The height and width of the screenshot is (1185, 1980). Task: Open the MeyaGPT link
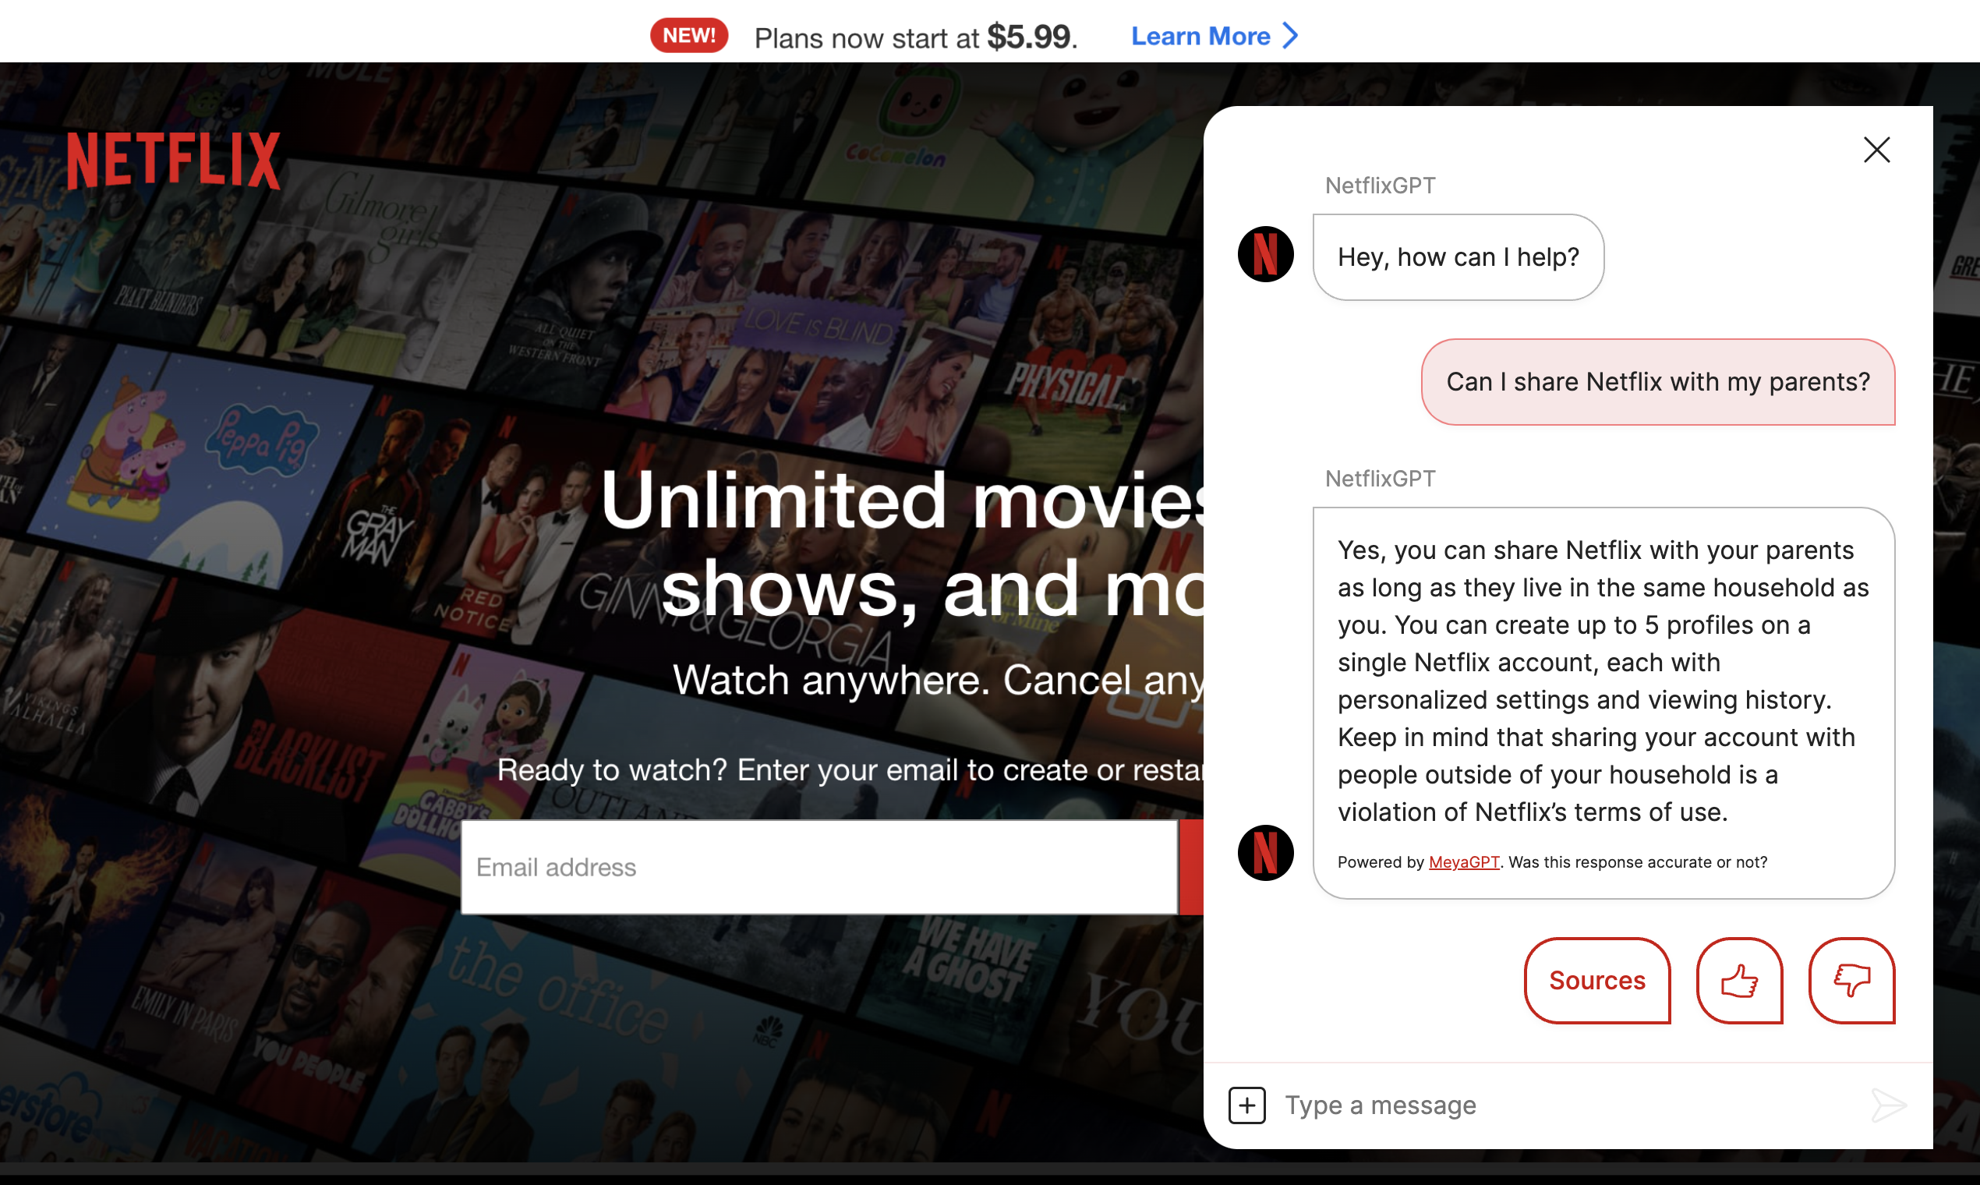[1463, 862]
